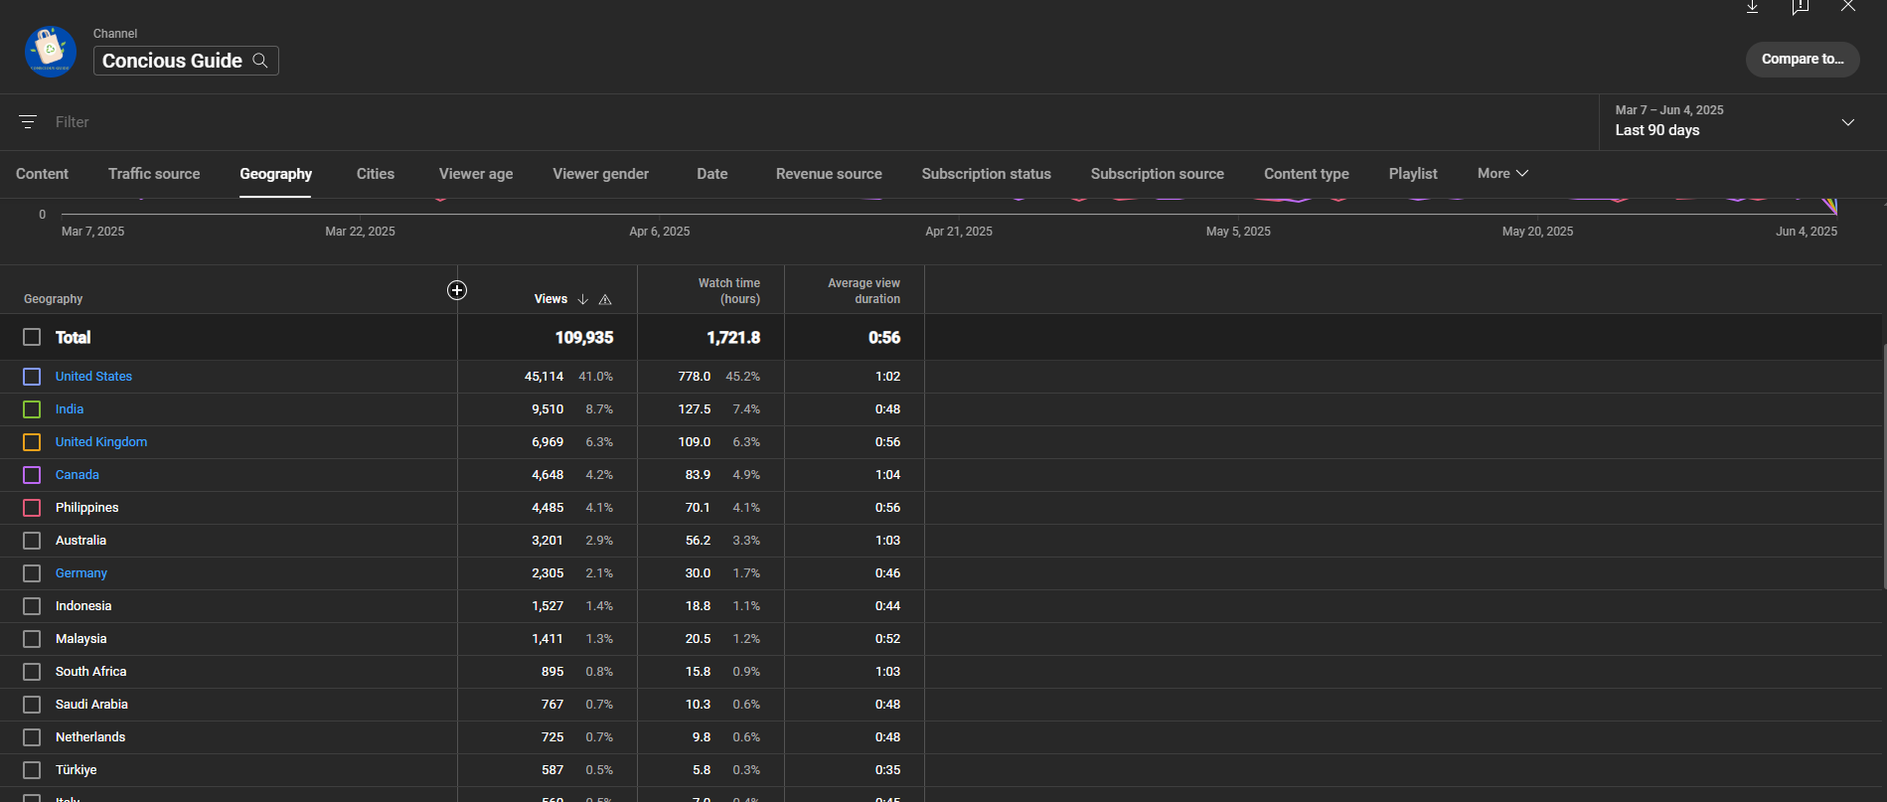This screenshot has width=1887, height=802.
Task: Click the Philippines row label
Action: click(x=87, y=508)
